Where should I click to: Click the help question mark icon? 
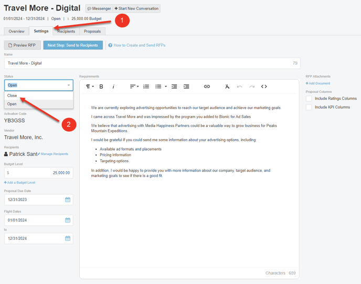pos(110,45)
